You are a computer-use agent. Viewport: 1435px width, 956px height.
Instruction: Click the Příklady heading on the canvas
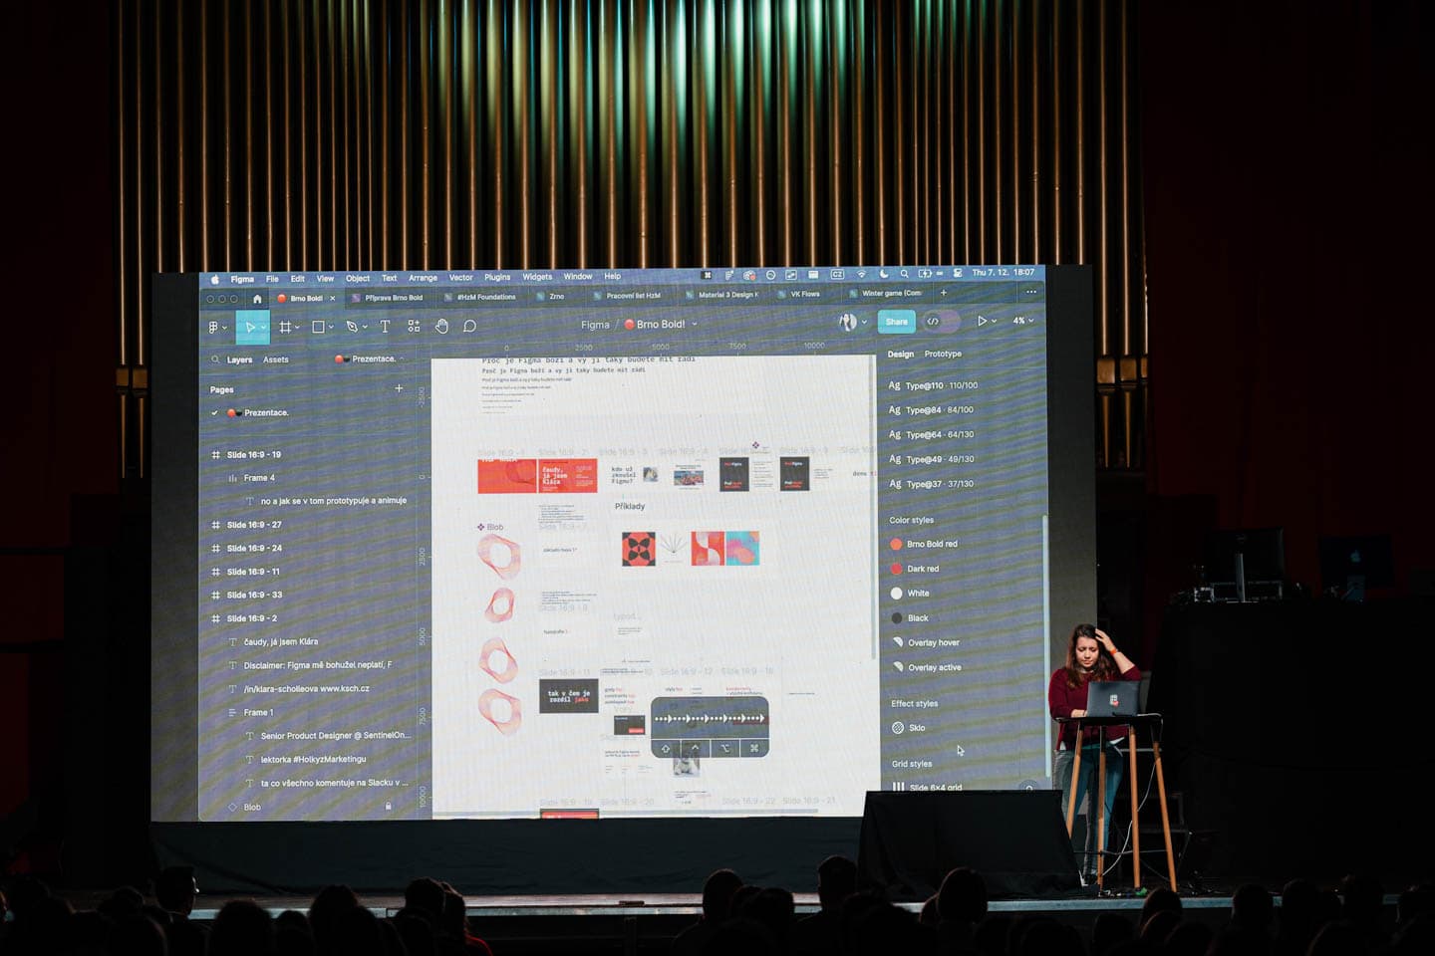(630, 506)
